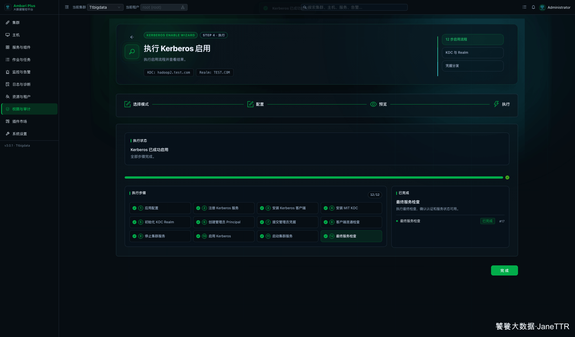Select step 12 最终服务检查

click(351, 236)
